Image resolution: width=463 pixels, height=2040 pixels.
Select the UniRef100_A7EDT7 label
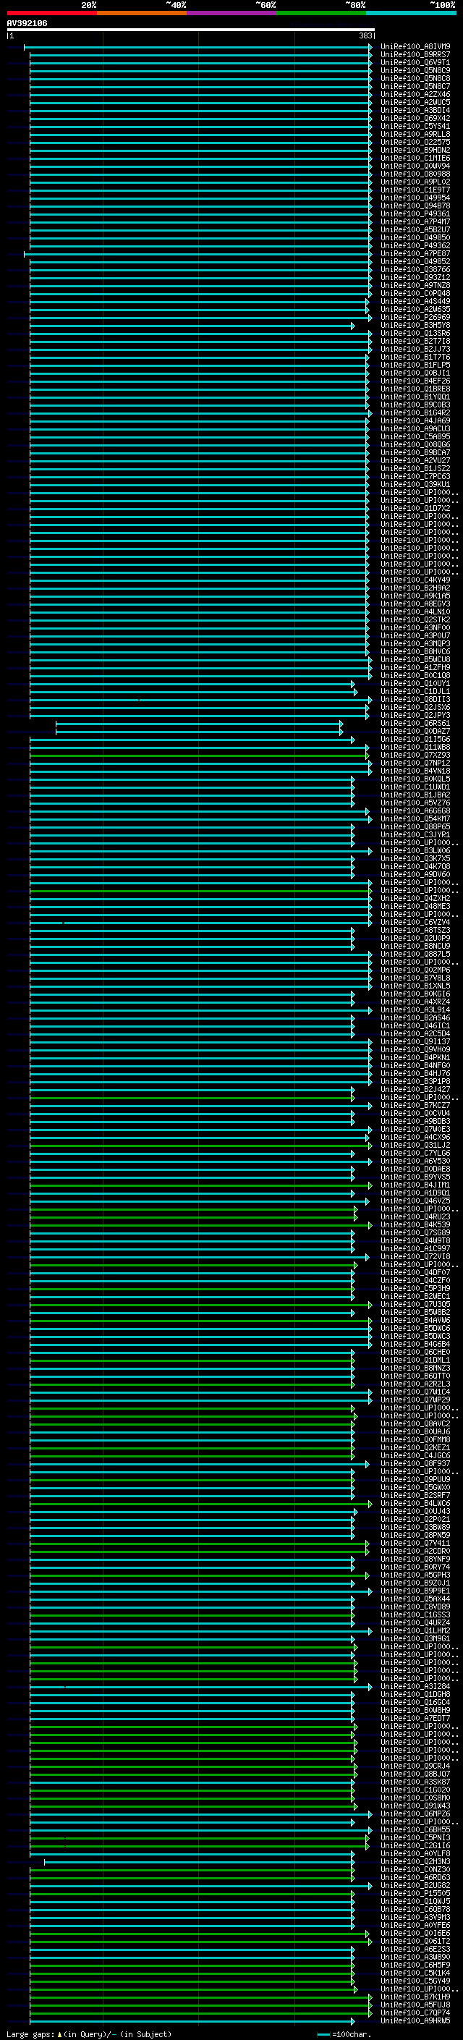click(415, 1719)
